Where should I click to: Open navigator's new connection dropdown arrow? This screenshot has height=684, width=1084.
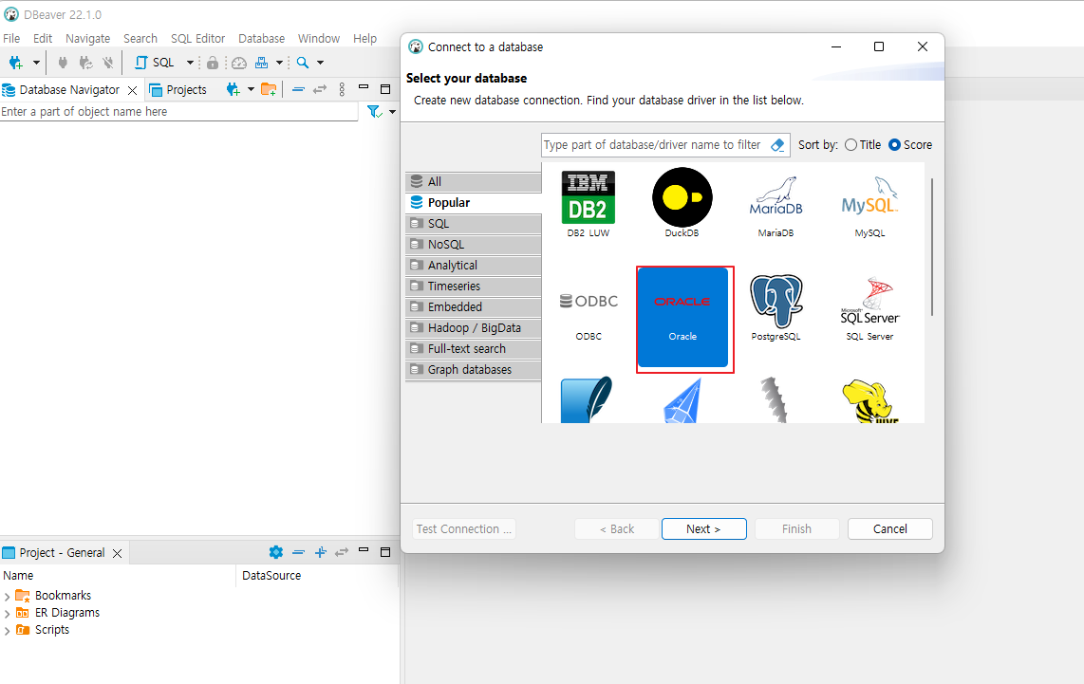pos(251,89)
